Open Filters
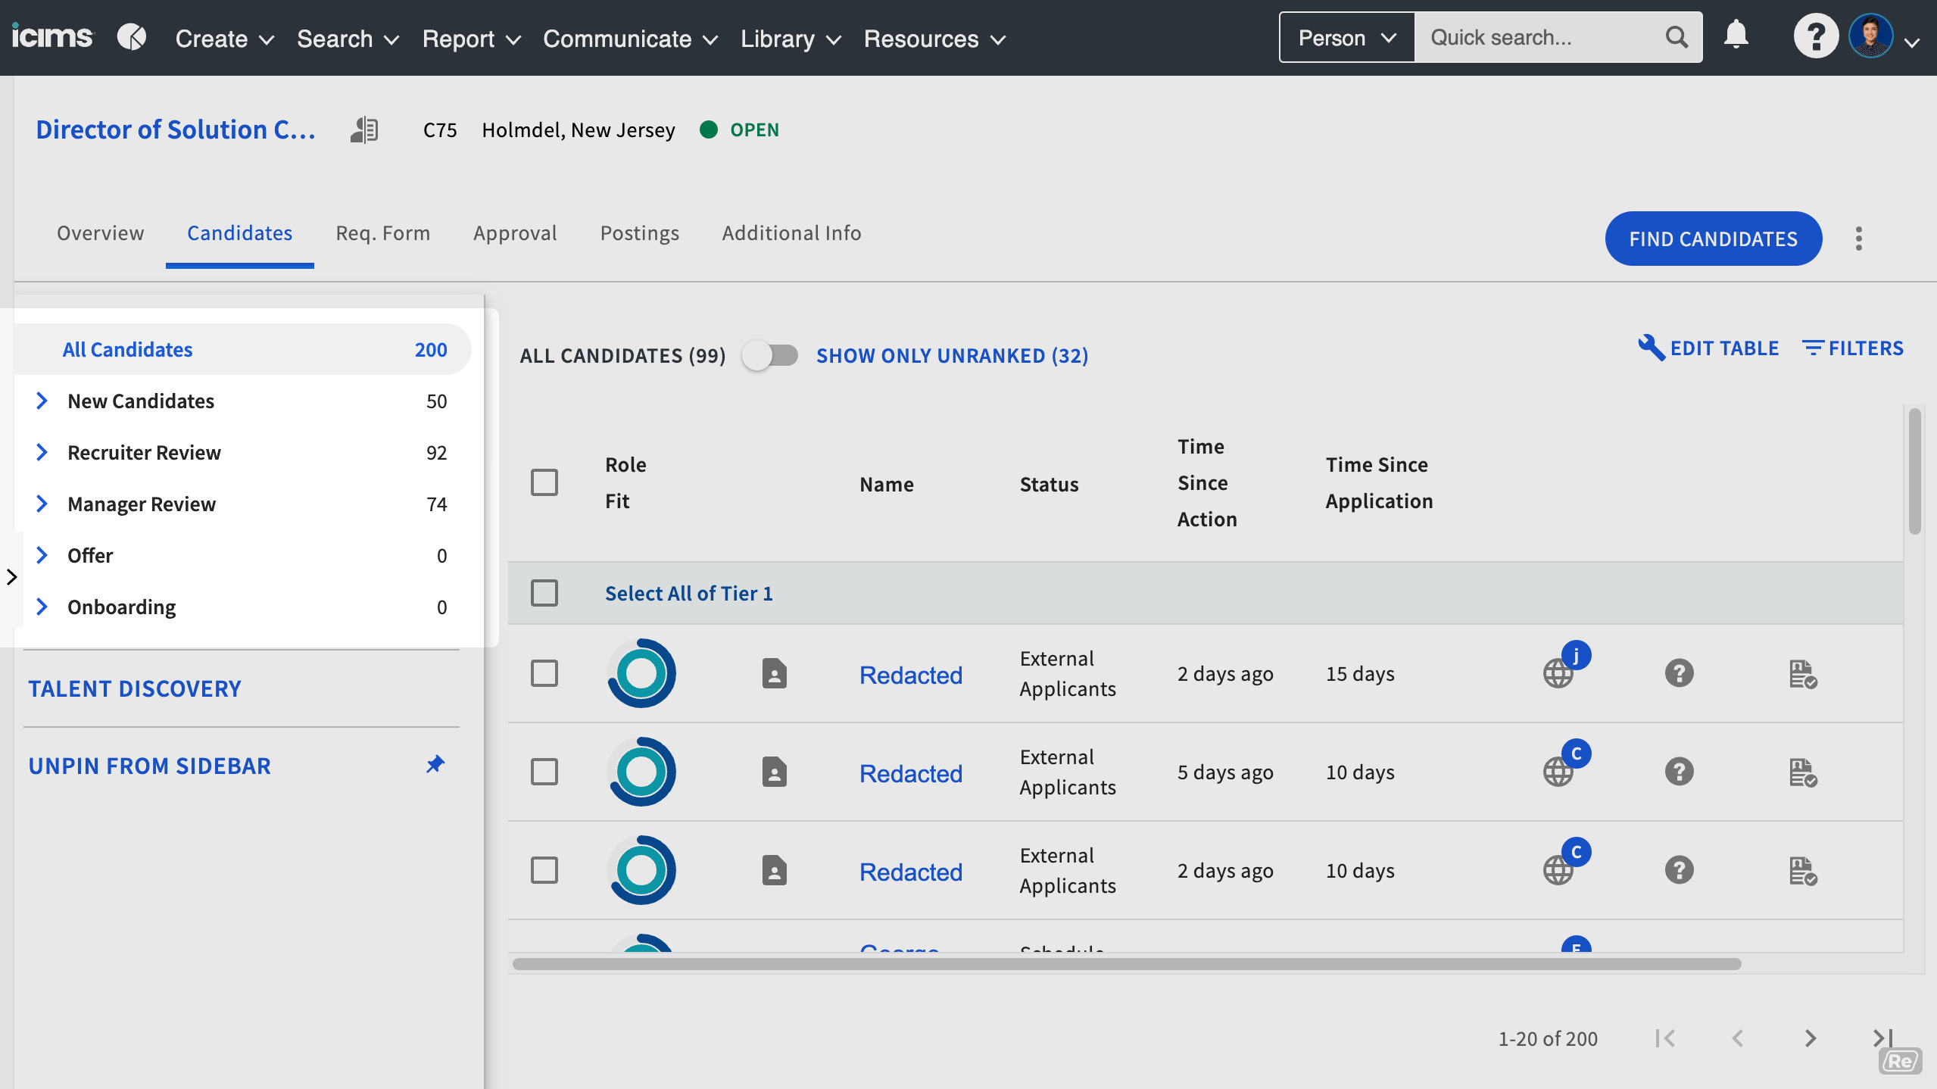 coord(1852,348)
